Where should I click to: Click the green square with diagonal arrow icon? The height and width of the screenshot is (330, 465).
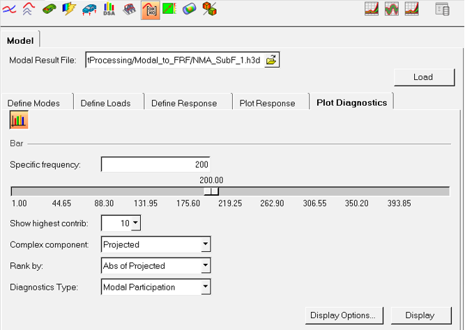(169, 9)
